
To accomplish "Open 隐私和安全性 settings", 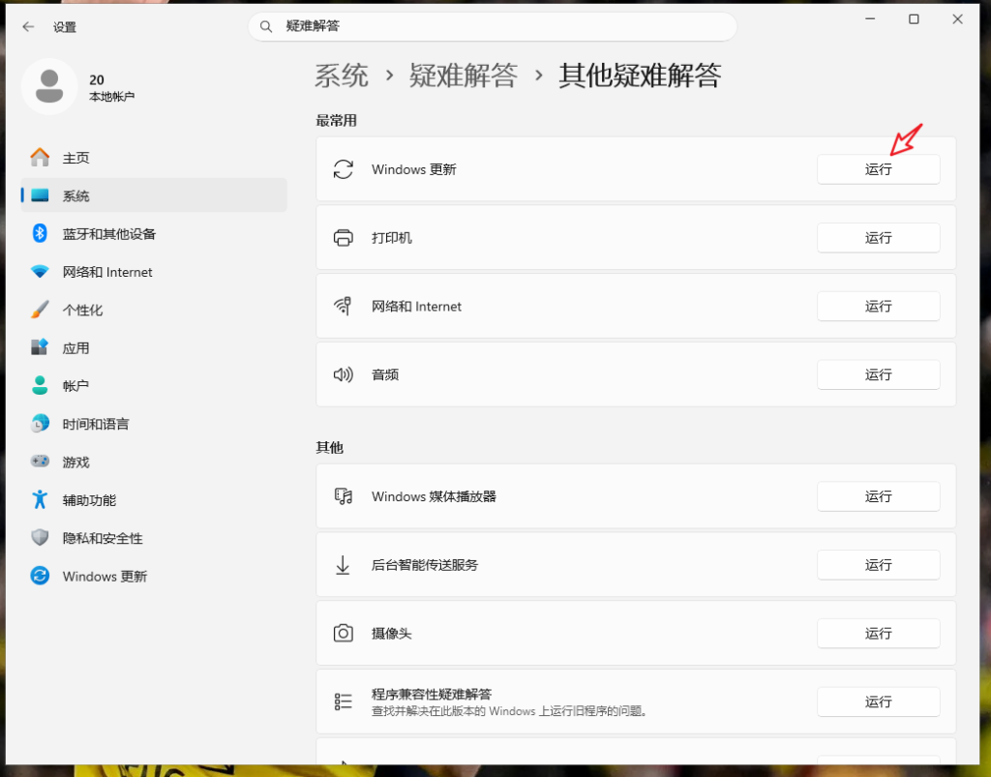I will tap(154, 538).
